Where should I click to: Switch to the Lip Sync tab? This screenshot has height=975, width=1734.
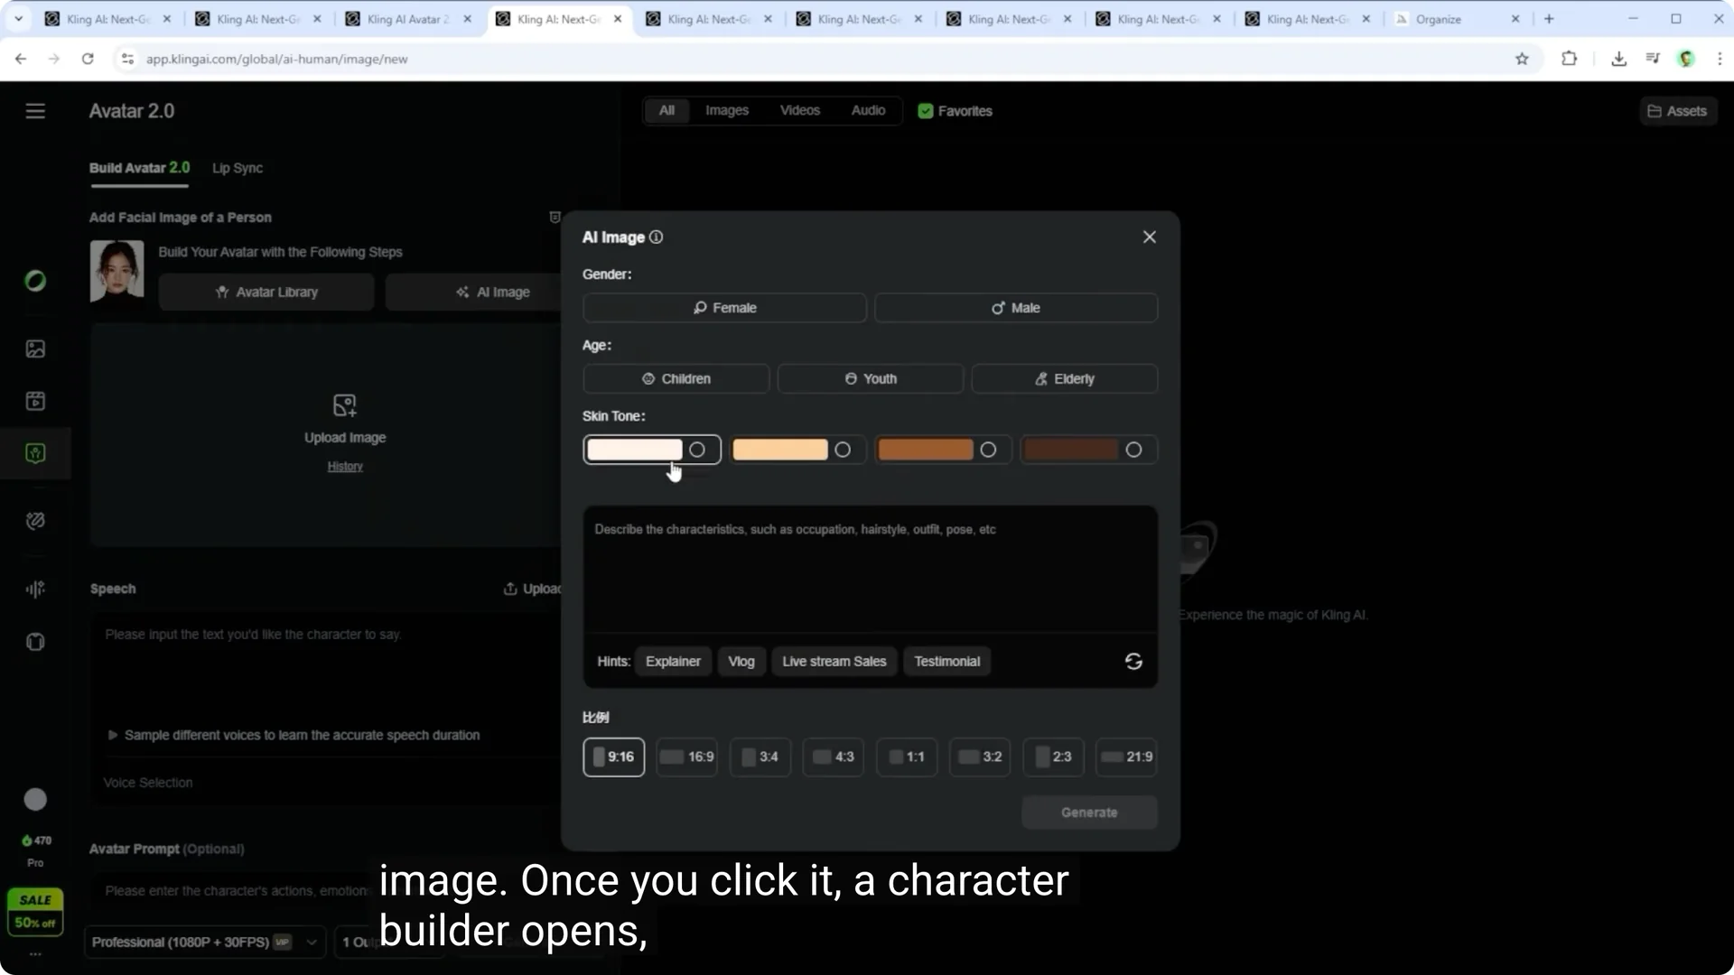coord(238,168)
